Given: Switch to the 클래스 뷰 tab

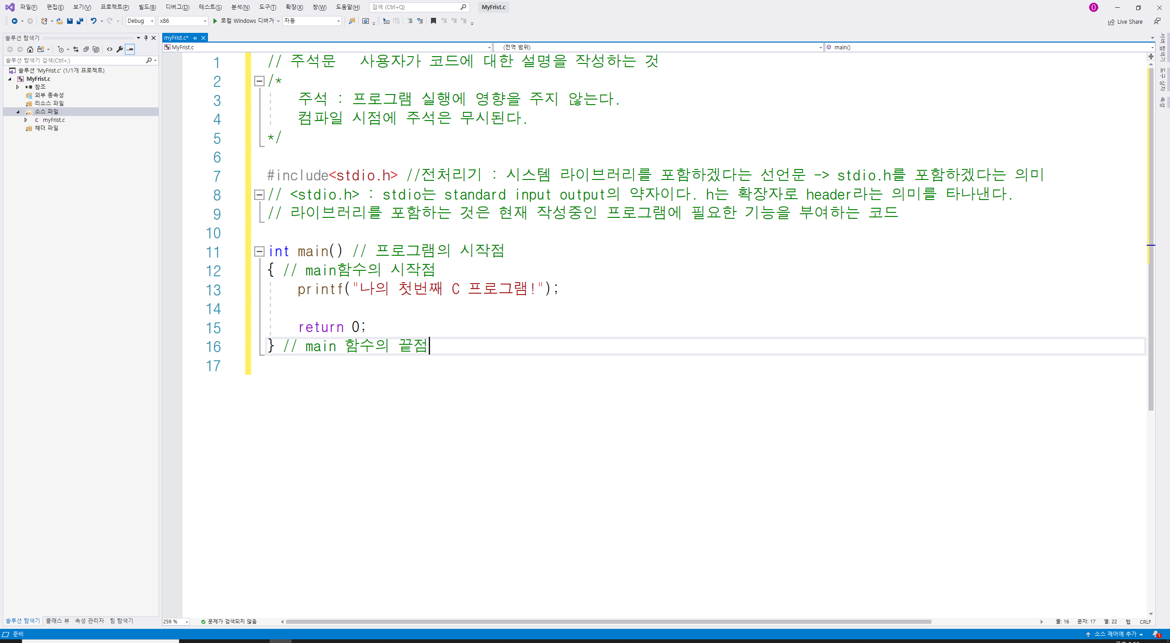Looking at the screenshot, I should pyautogui.click(x=58, y=621).
